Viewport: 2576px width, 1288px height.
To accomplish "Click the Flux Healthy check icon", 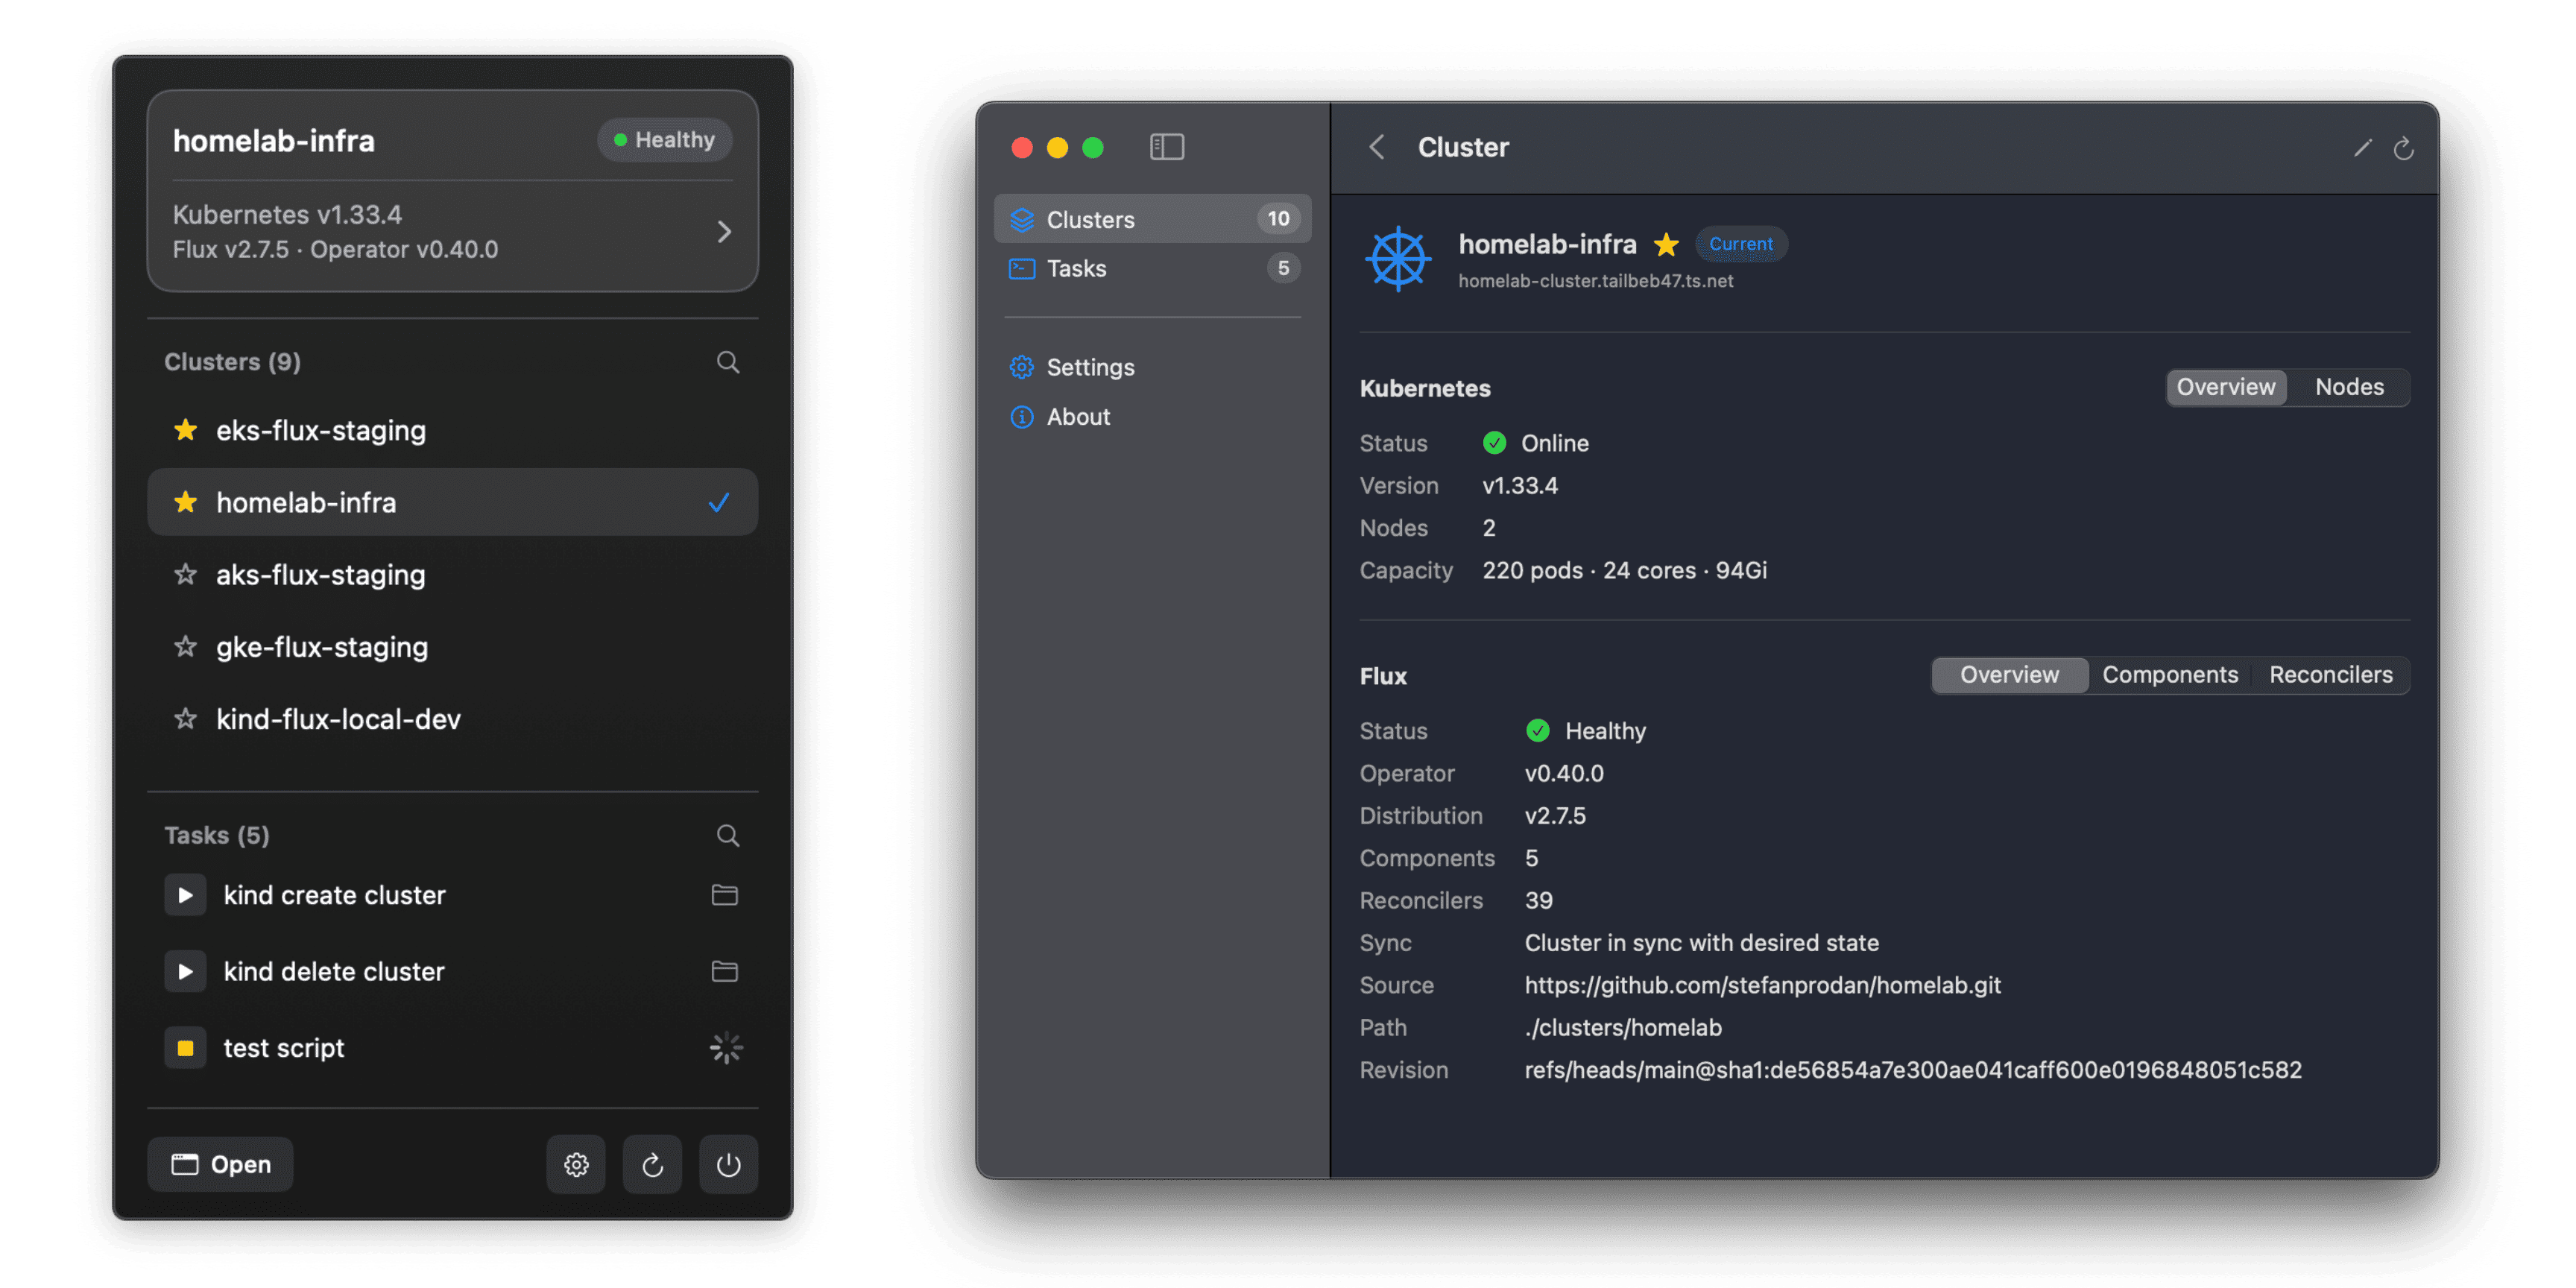I will tap(1537, 731).
